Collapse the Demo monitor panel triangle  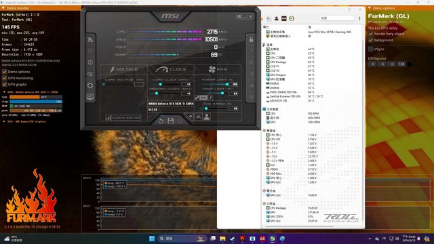pos(3,8)
